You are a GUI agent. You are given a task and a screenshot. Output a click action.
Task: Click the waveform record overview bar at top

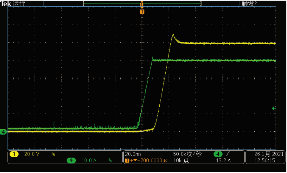click(142, 3)
